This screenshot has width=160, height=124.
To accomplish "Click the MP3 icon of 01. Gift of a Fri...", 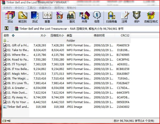I will 5,45.
